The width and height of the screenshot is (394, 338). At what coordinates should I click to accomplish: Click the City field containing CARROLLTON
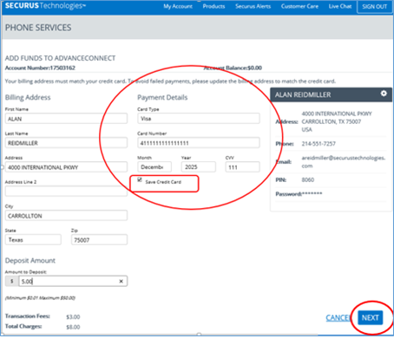(66, 216)
